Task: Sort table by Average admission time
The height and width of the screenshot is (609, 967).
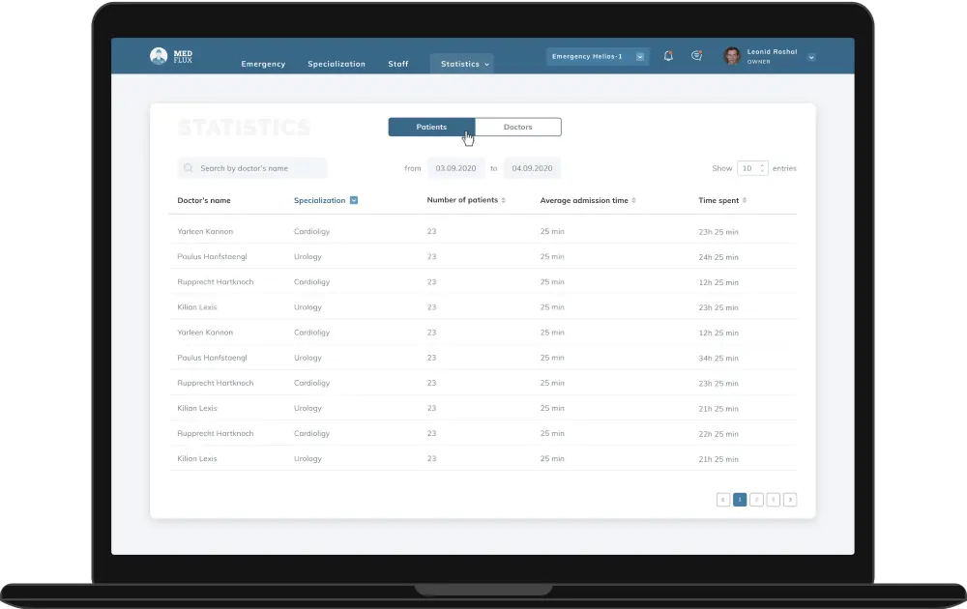Action: [x=632, y=200]
